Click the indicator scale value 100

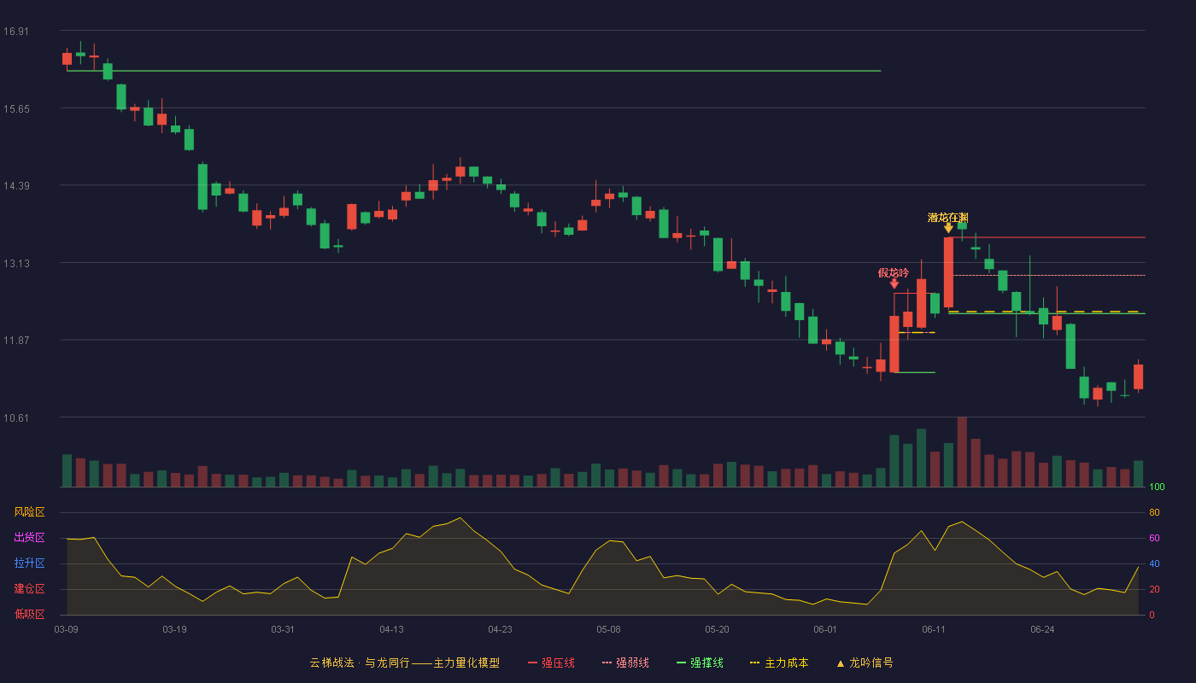coord(1157,487)
